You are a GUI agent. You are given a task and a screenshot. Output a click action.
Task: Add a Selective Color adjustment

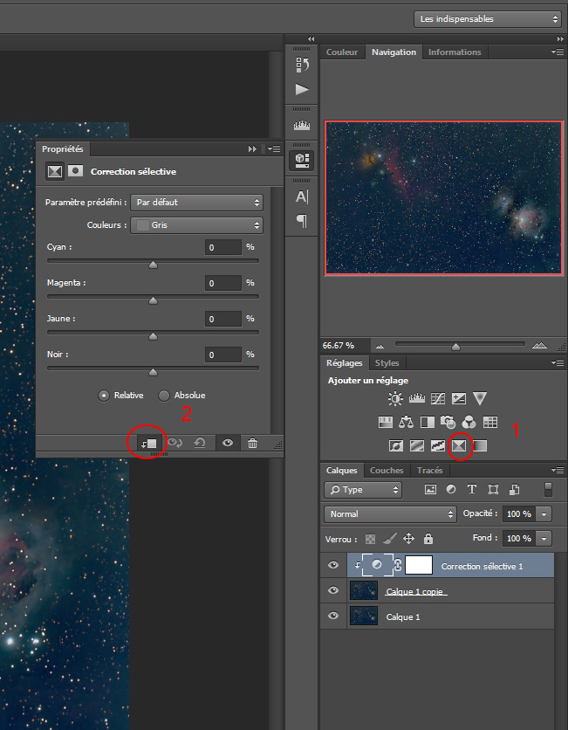459,446
